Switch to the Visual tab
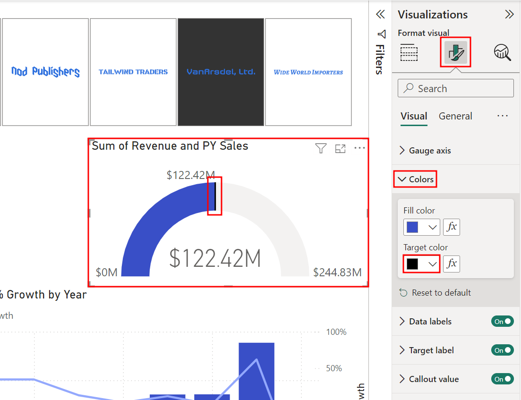521x400 pixels. (414, 116)
